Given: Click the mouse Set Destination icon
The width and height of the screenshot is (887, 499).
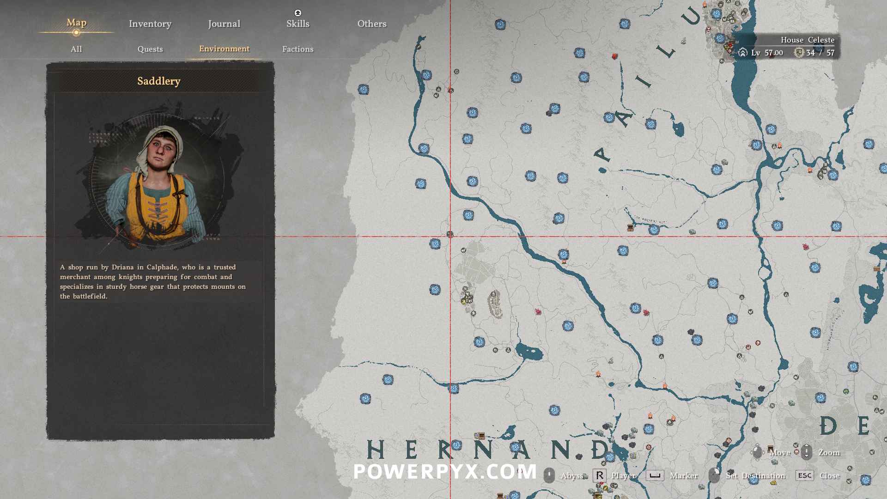Looking at the screenshot, I should [x=714, y=475].
